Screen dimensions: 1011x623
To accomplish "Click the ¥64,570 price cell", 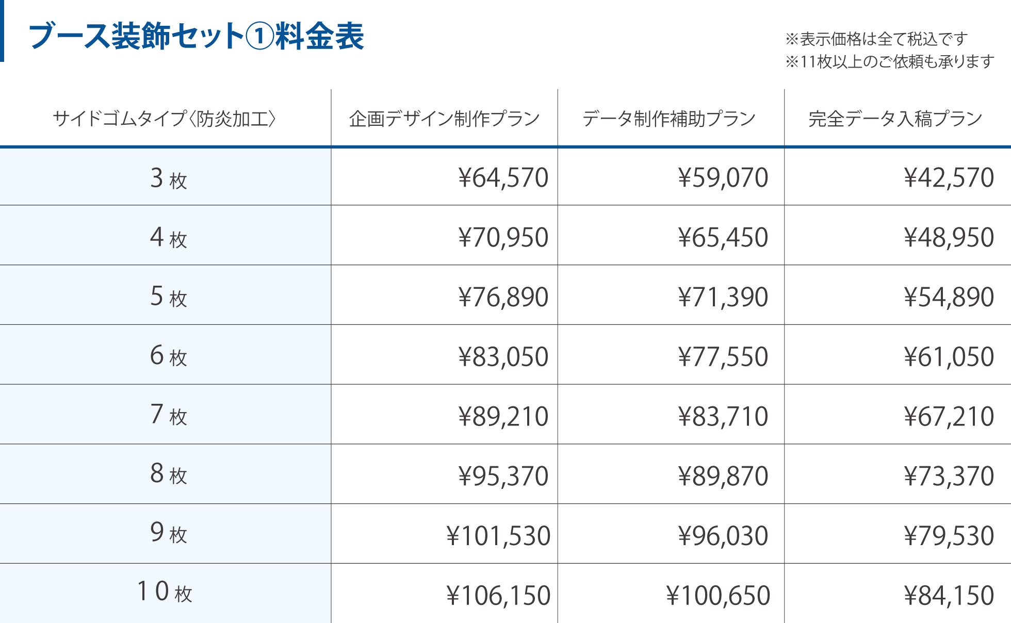I will click(503, 178).
